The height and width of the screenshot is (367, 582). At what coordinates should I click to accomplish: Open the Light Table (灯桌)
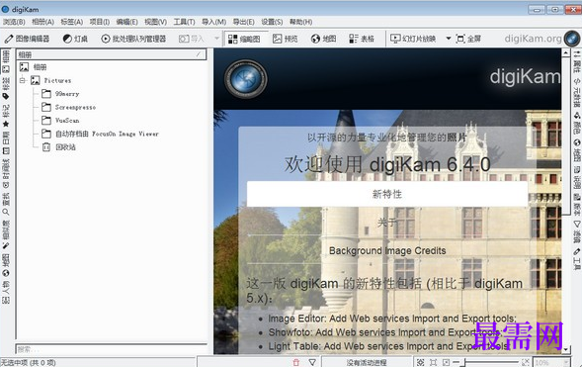tap(75, 39)
